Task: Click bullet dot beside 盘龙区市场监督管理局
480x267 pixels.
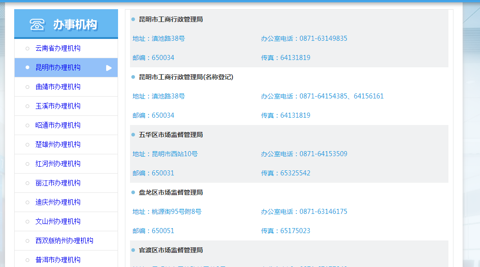Action: coord(133,192)
